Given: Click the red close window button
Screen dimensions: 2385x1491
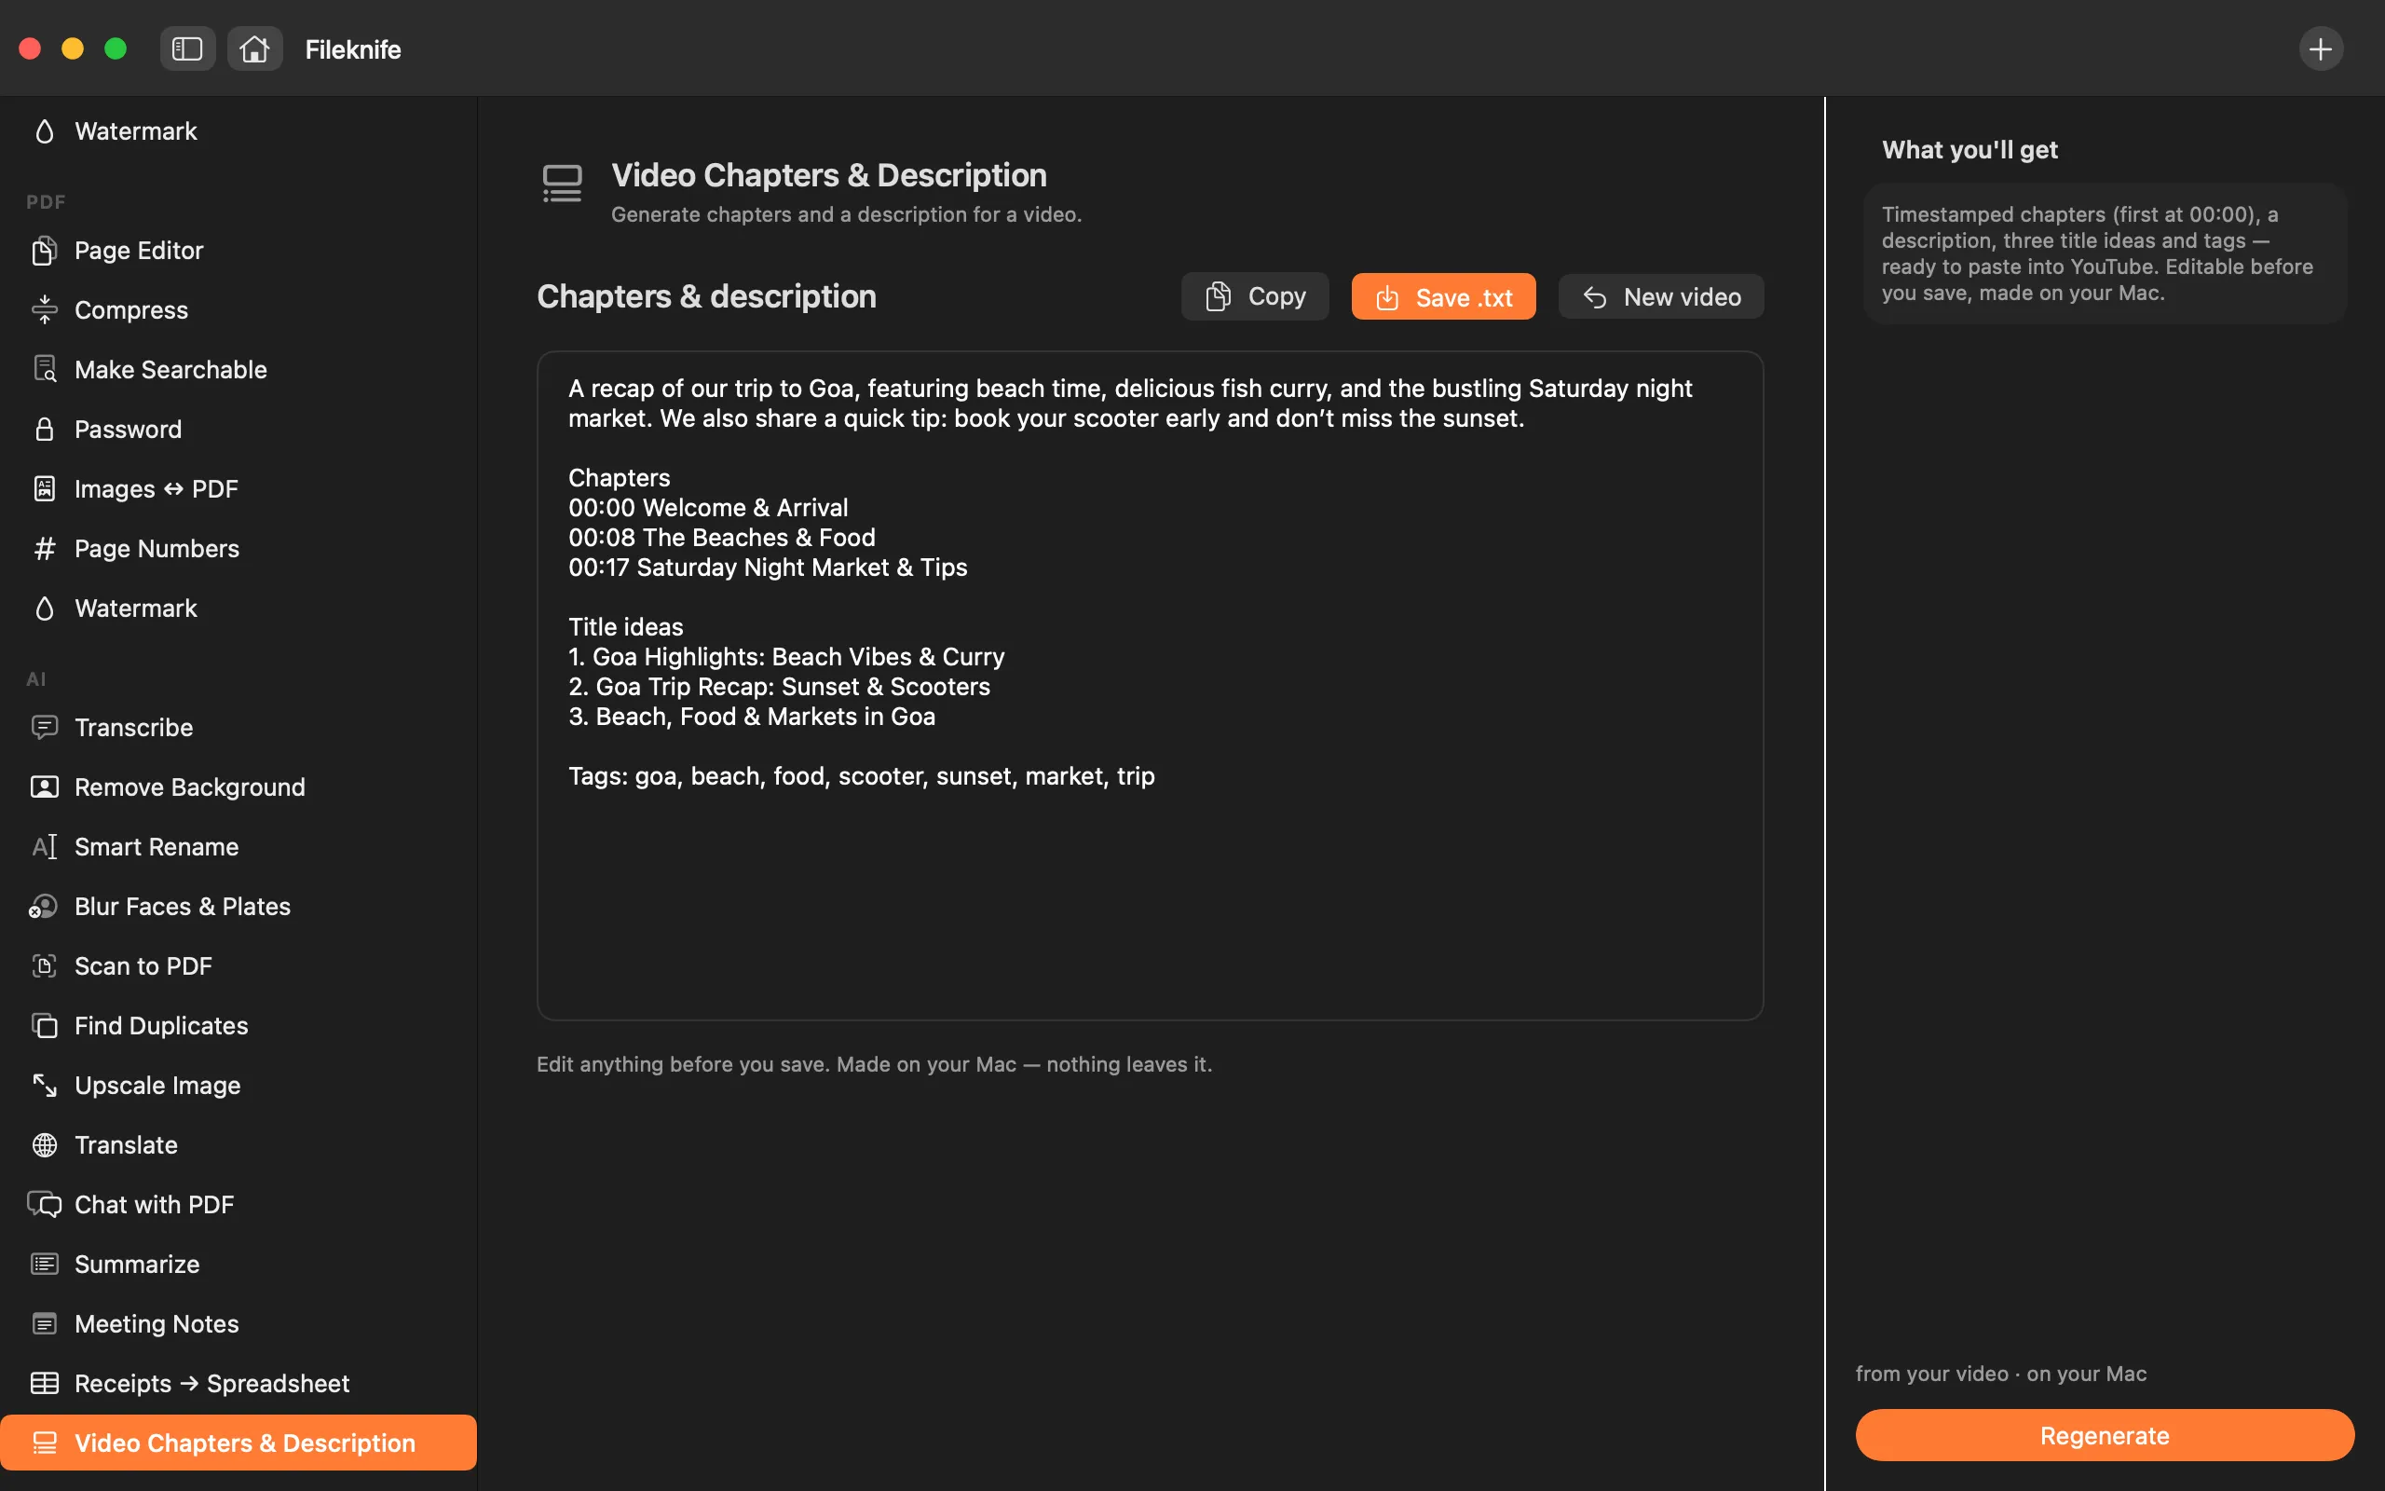Looking at the screenshot, I should [x=30, y=48].
